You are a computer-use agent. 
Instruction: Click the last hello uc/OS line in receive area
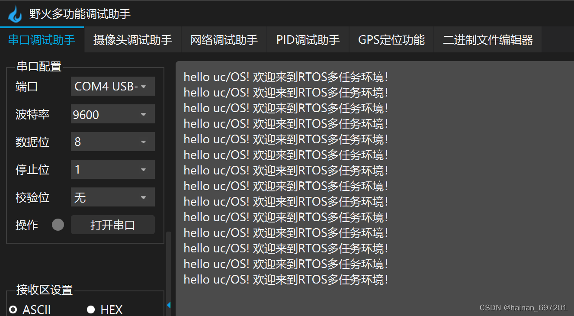tap(285, 279)
